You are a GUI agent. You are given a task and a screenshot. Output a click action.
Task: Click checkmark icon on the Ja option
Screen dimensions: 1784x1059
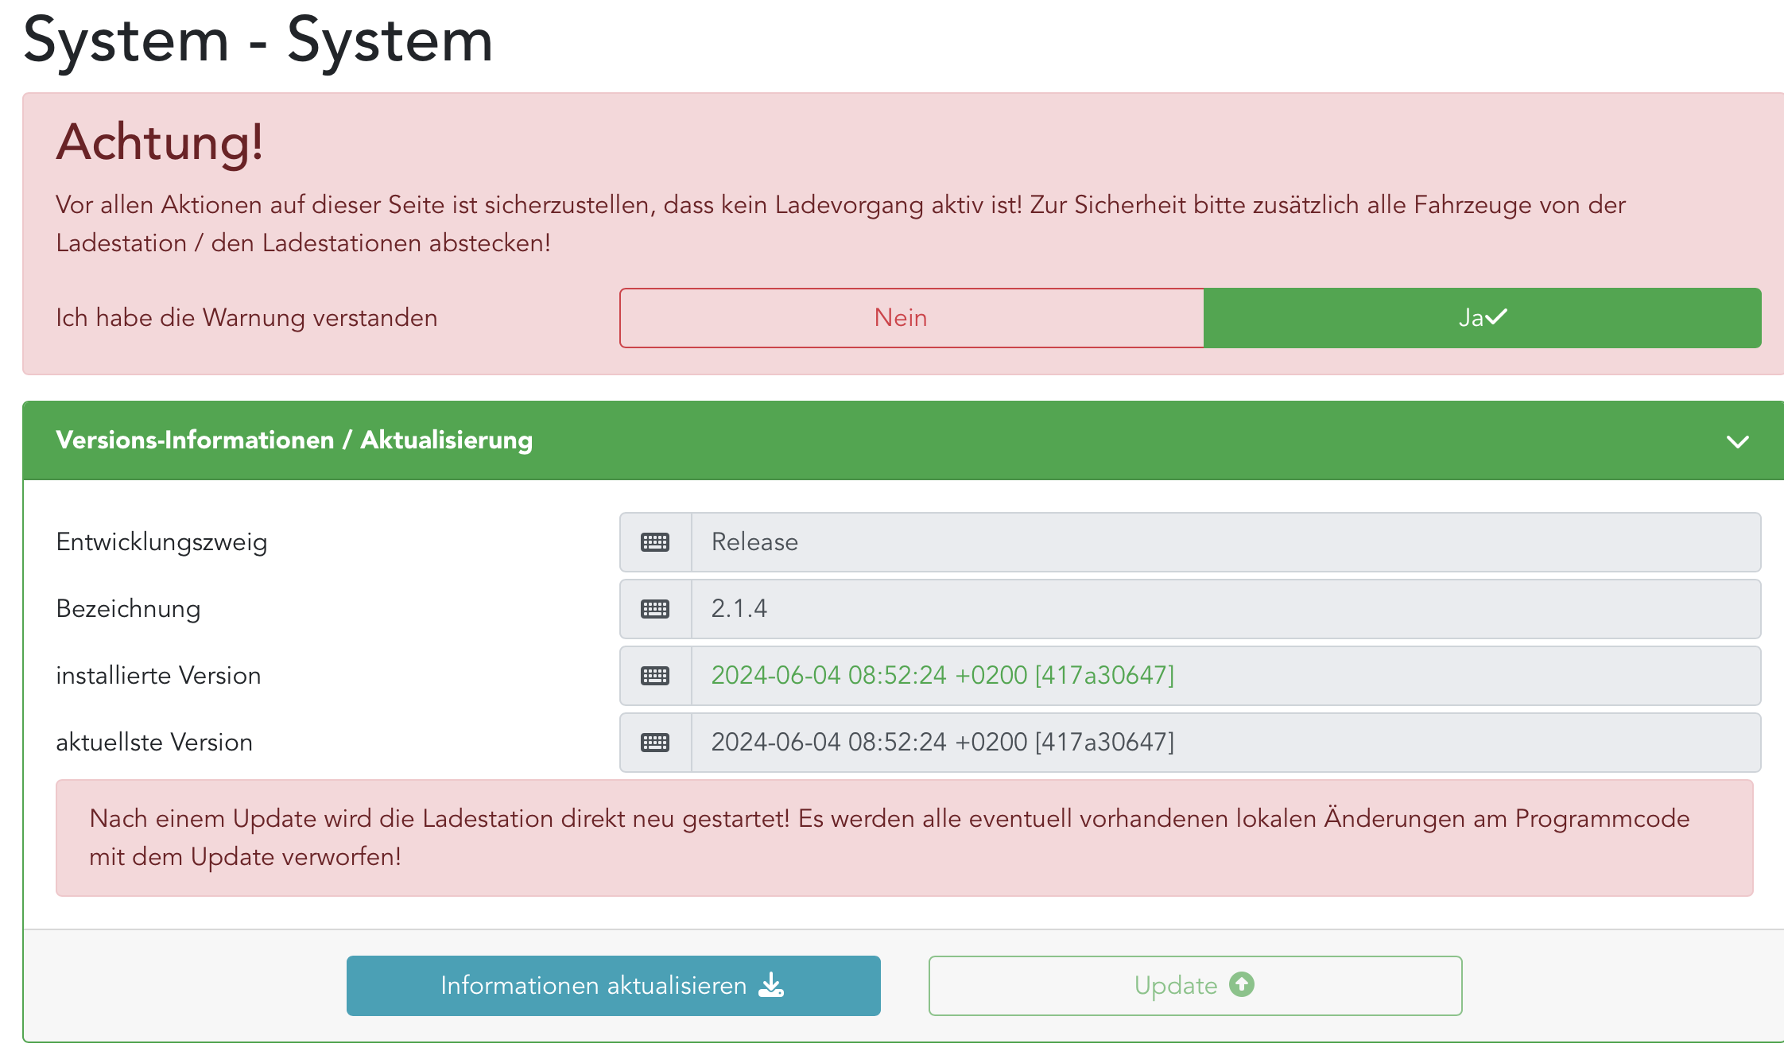click(1495, 317)
